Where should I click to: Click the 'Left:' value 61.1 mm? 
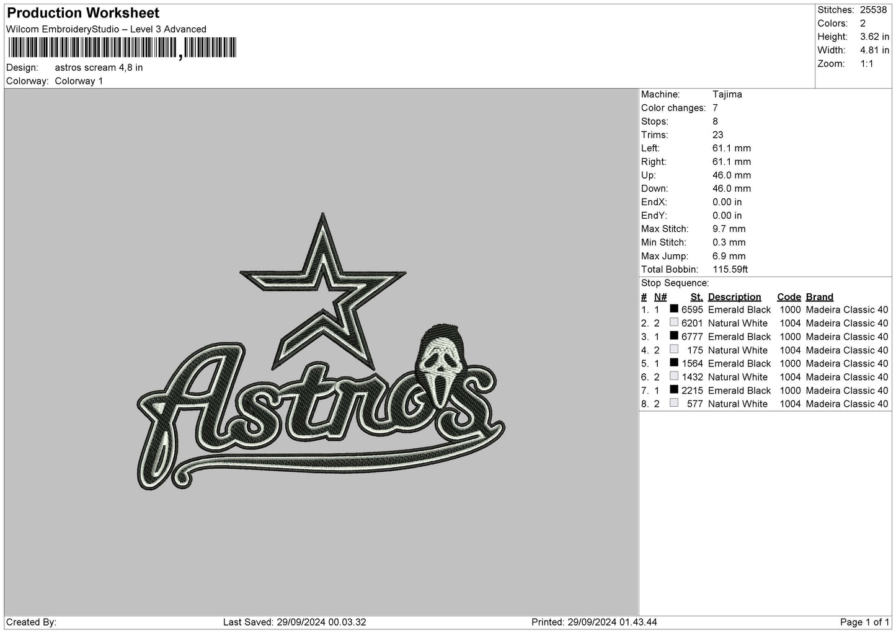tap(732, 148)
